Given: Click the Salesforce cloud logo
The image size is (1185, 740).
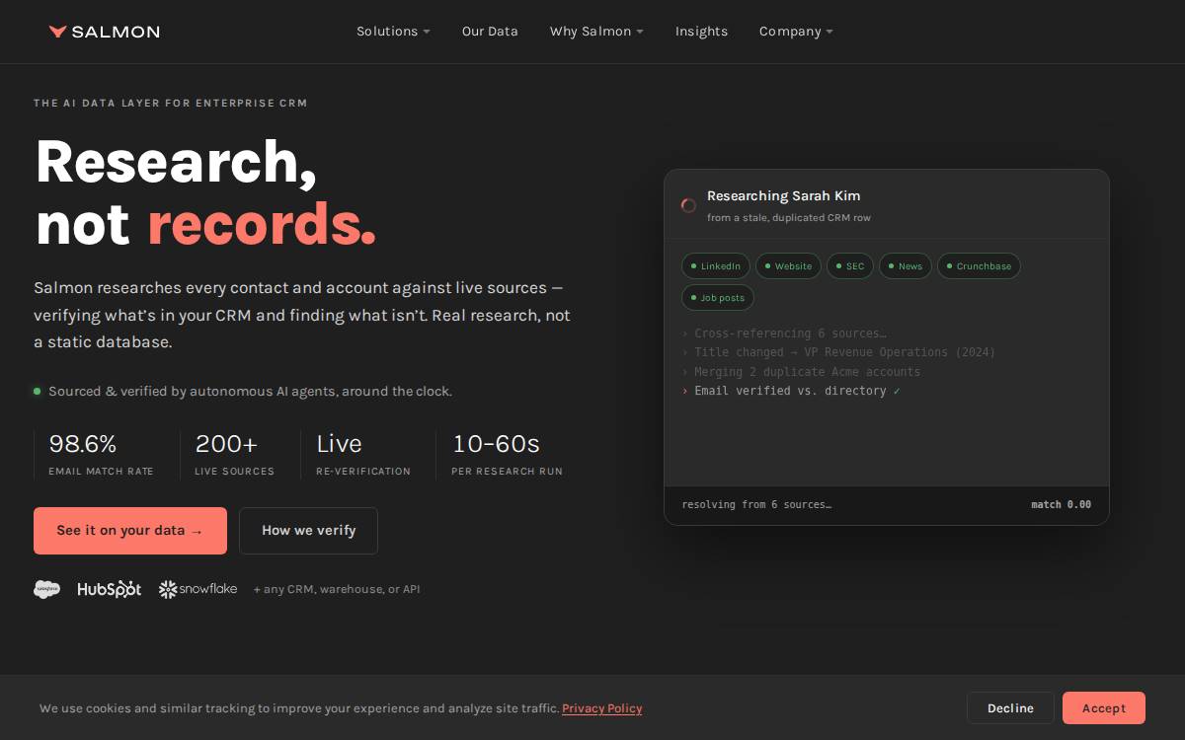Looking at the screenshot, I should point(46,589).
